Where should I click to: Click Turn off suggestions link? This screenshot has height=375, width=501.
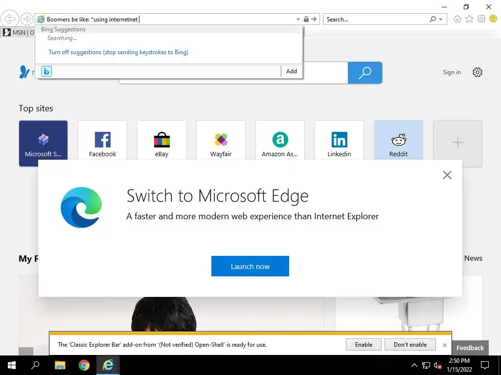(118, 52)
